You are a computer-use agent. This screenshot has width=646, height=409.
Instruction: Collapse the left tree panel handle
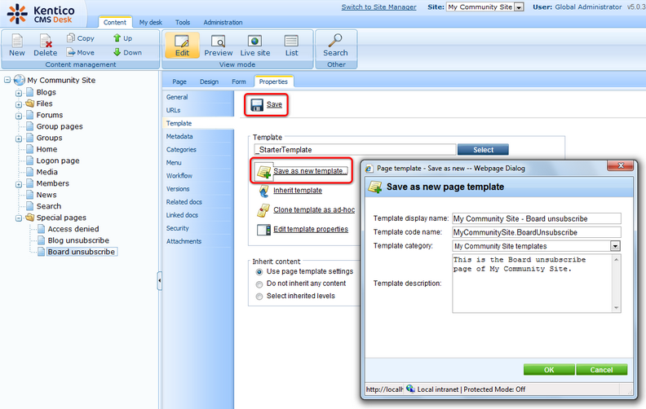click(159, 280)
